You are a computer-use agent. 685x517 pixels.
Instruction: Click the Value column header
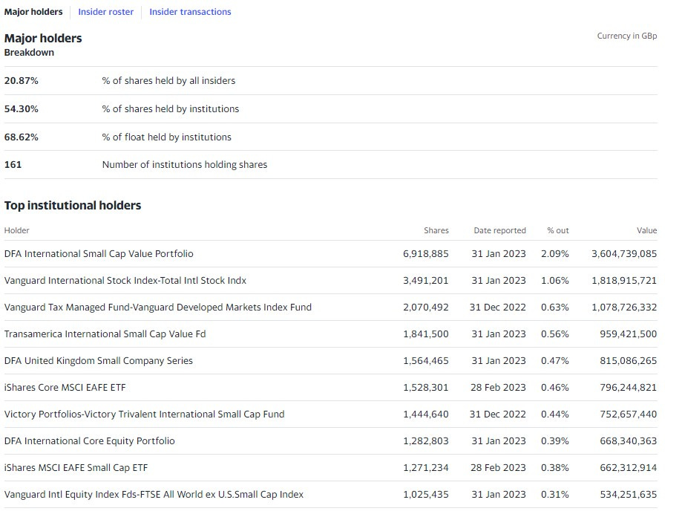coord(646,230)
